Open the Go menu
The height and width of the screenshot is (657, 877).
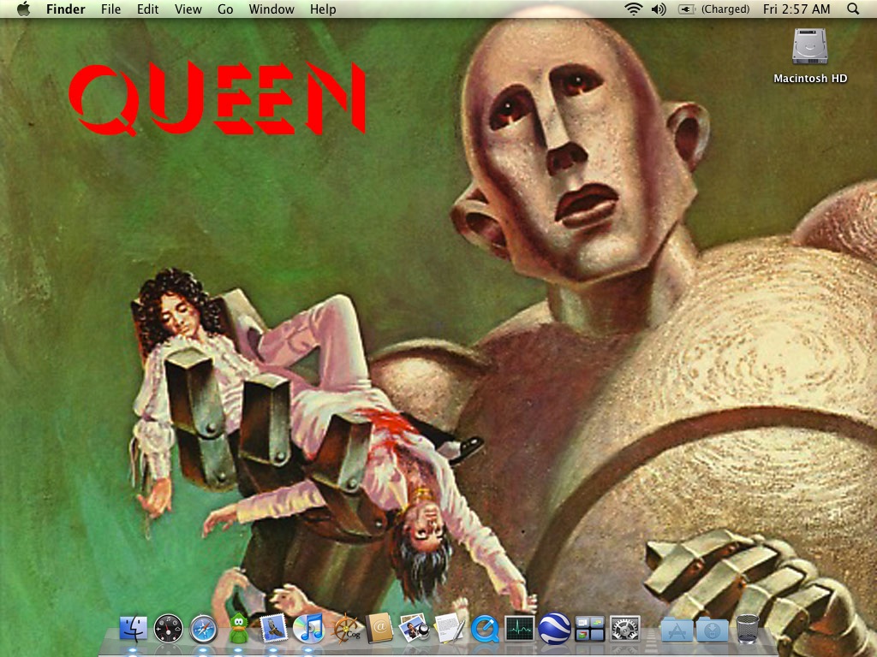(x=225, y=9)
